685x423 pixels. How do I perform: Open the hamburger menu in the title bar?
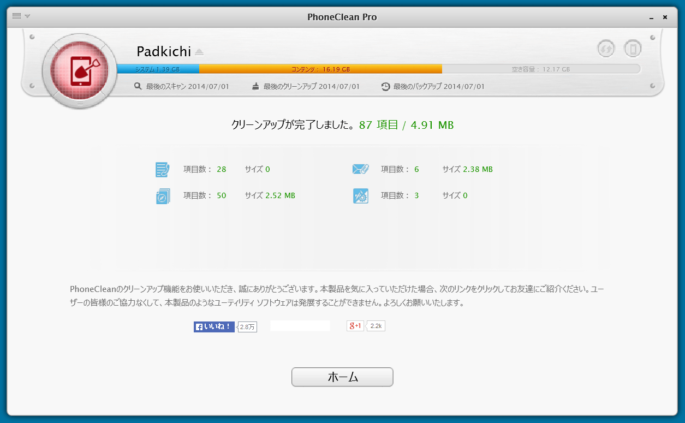tap(16, 16)
